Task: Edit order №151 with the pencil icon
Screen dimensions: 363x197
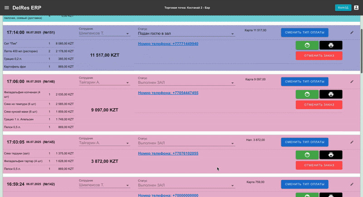Action: 352,33
